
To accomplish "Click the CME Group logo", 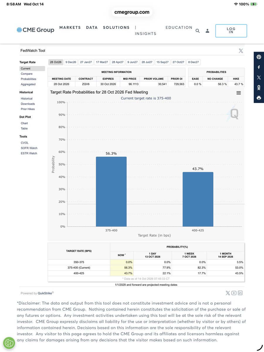I will pos(35,30).
